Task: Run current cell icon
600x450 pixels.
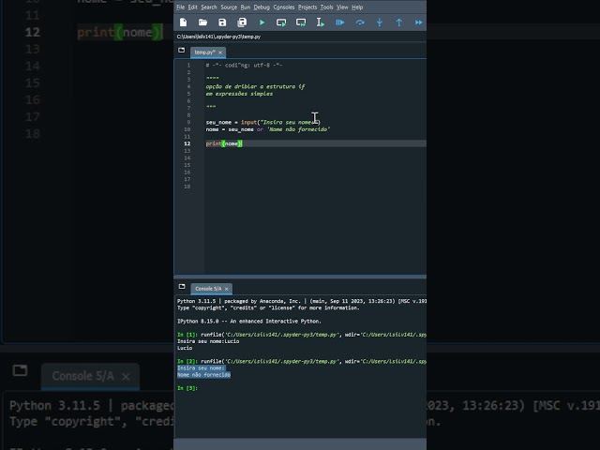Action: coord(281,22)
